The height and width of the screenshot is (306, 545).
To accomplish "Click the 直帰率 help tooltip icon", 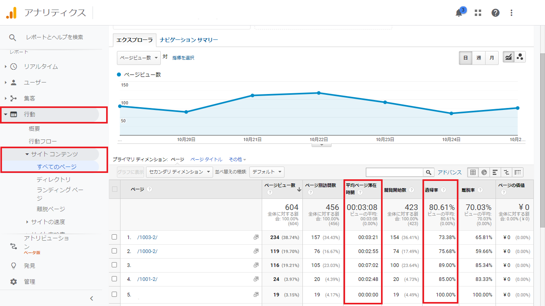I will point(443,190).
